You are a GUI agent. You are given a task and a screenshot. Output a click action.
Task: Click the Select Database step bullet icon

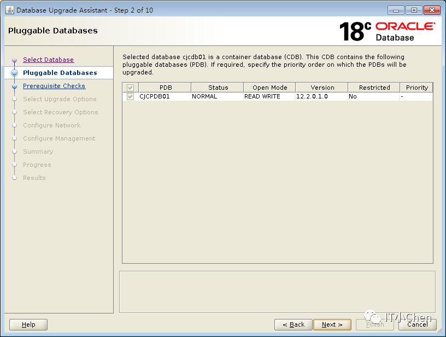(15, 60)
